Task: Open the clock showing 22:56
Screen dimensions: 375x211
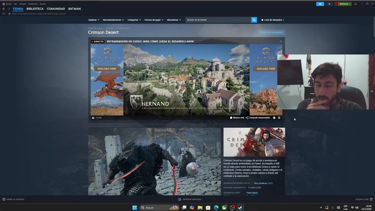Action: [x=367, y=207]
